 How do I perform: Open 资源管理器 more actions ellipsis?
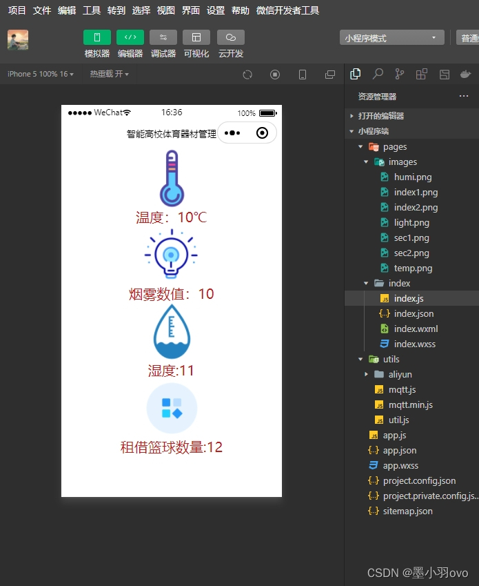pyautogui.click(x=464, y=96)
